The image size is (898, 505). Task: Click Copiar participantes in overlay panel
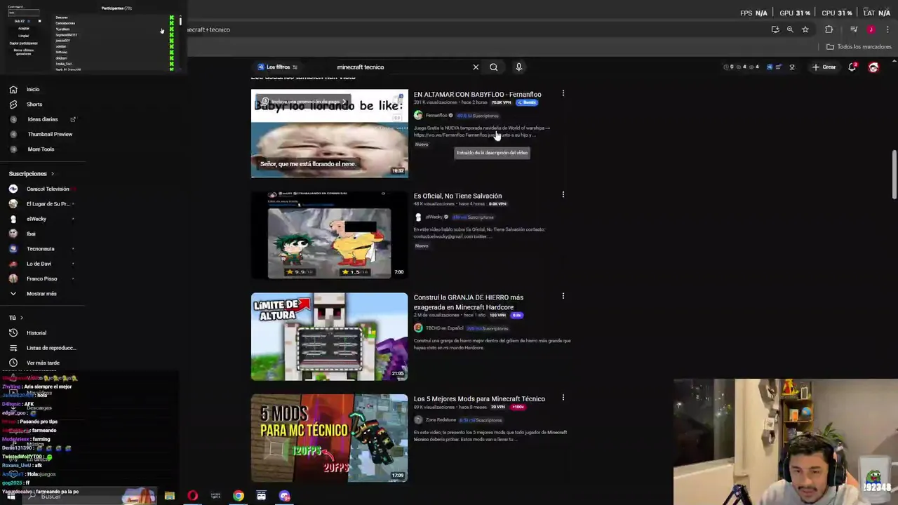point(24,43)
